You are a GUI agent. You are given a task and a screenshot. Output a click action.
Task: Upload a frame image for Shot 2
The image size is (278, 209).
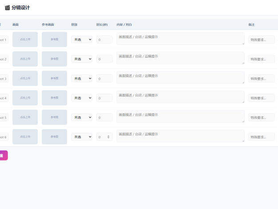25,59
